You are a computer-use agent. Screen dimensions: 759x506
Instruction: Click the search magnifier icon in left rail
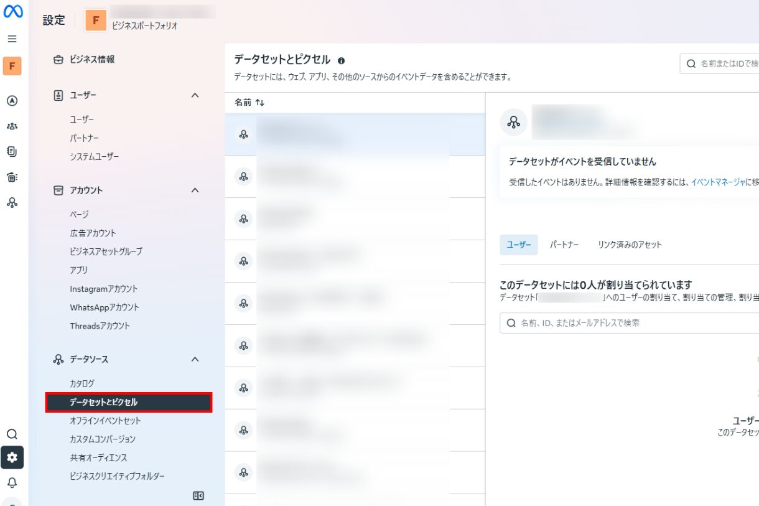pyautogui.click(x=12, y=434)
